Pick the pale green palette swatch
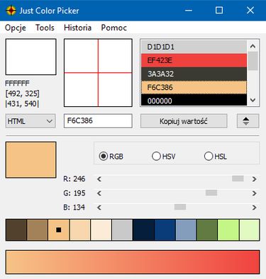This screenshot has height=279, width=266. [x=250, y=229]
